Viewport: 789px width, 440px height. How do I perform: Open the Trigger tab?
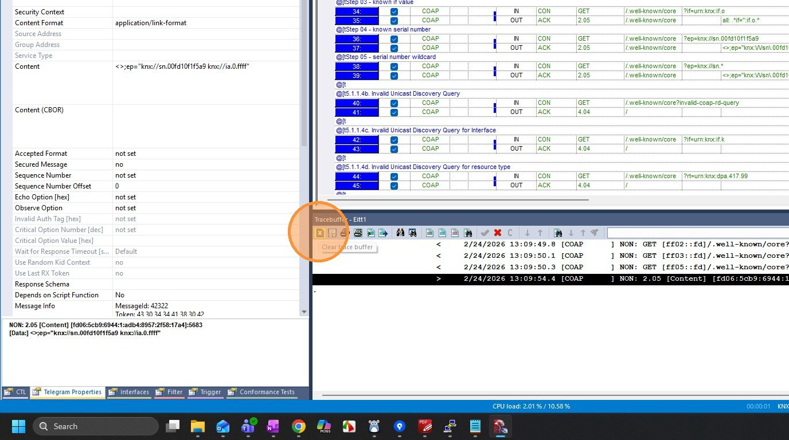coord(205,392)
